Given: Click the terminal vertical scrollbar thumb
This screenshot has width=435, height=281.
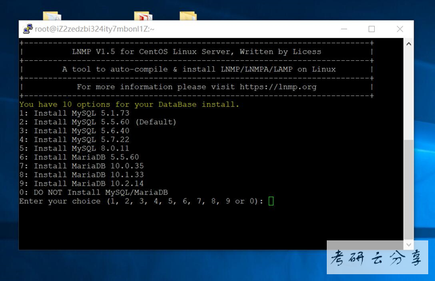Looking at the screenshot, I should 409,190.
